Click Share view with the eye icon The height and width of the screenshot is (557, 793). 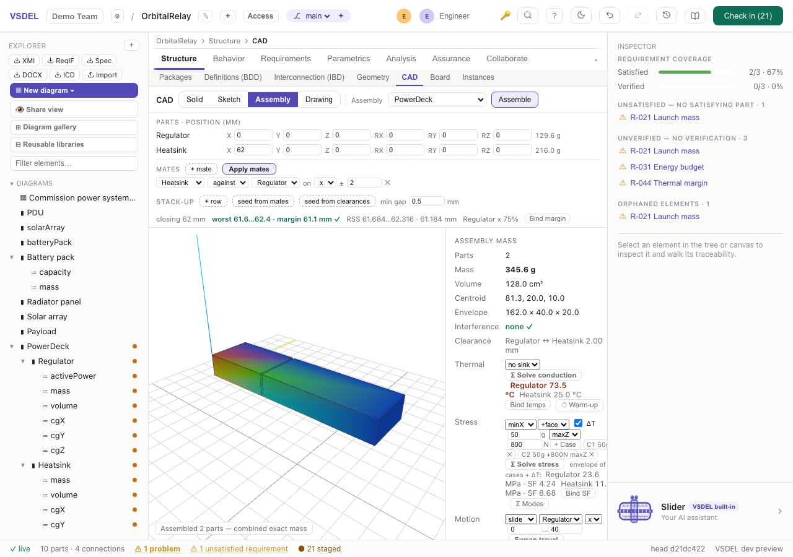pyautogui.click(x=74, y=110)
